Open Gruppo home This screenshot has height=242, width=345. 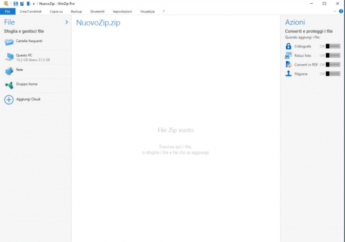point(26,84)
